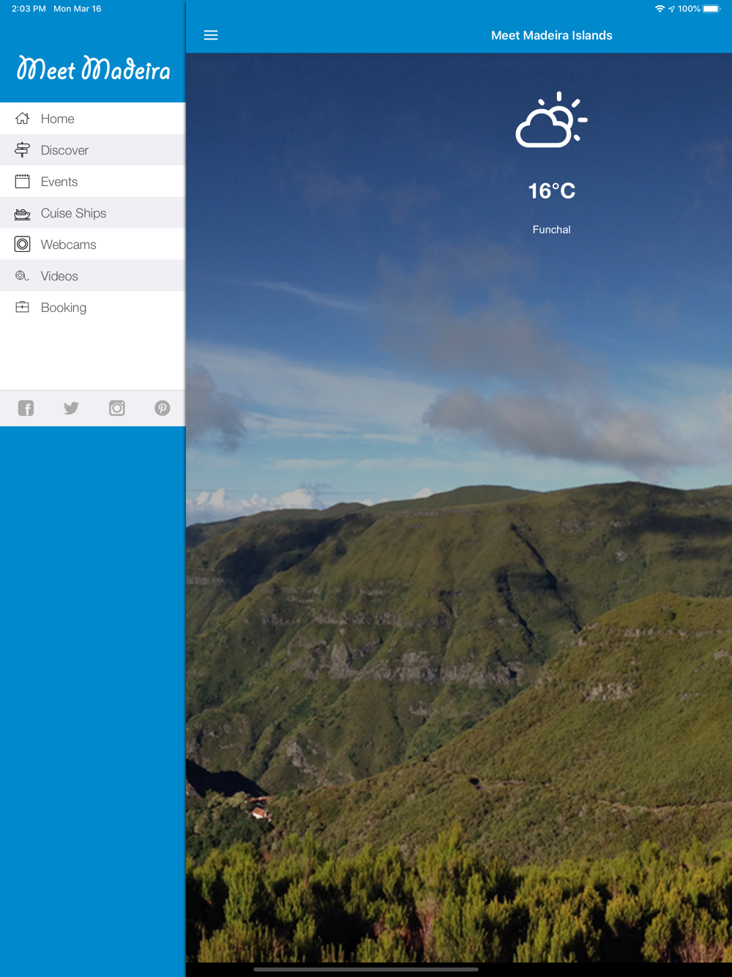Screen dimensions: 732x977
Task: Tap the 100% battery percentage text
Action: [x=689, y=9]
